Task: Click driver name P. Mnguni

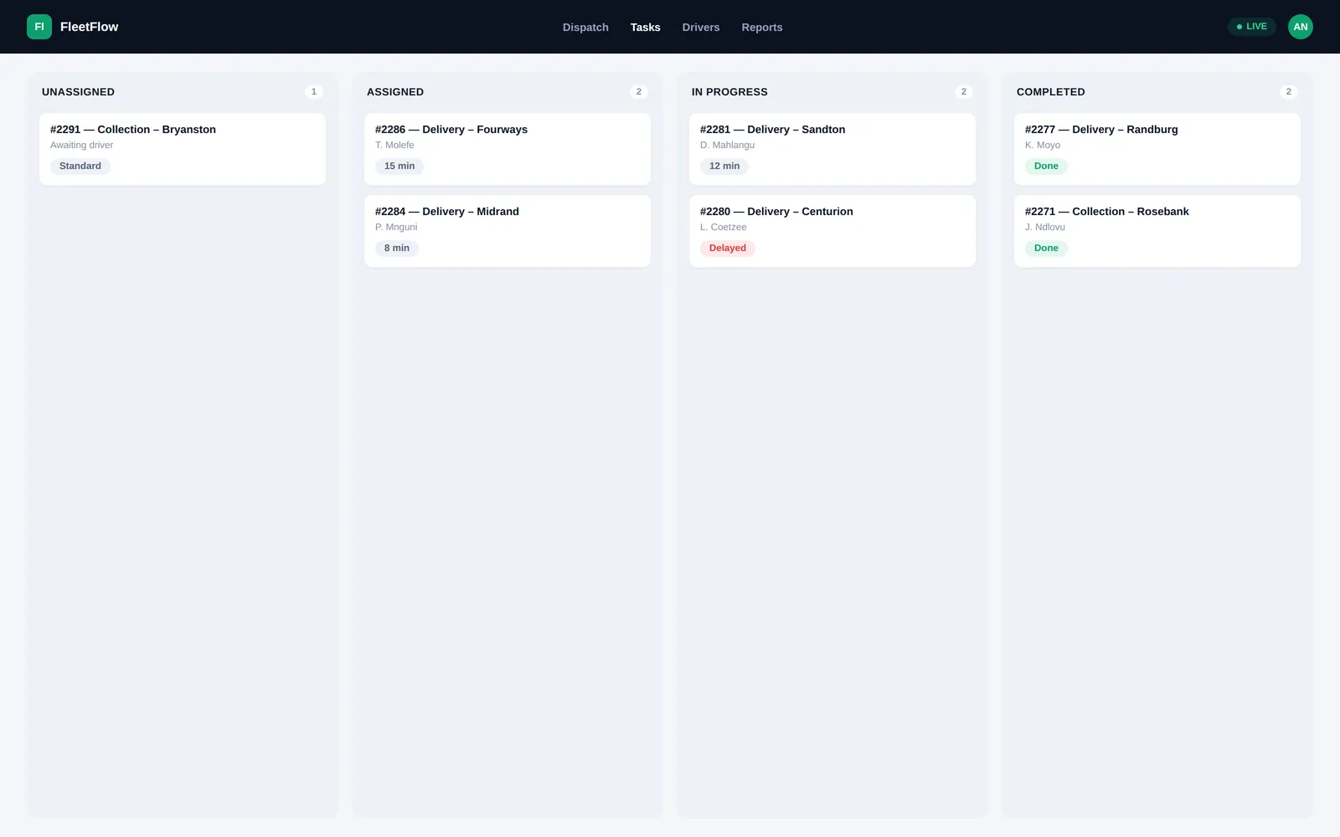Action: tap(396, 227)
